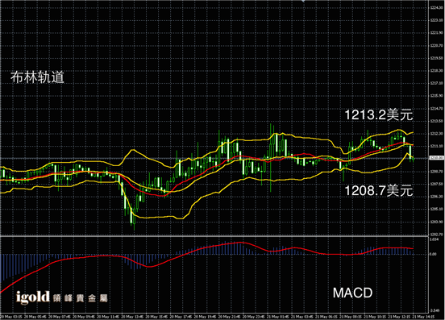Click the 1202.70 price axis label
Screen dimensions: 445x320
point(436,235)
